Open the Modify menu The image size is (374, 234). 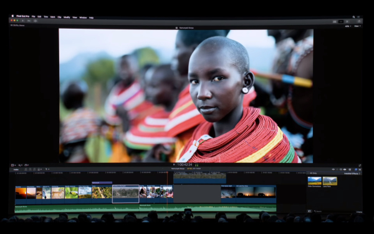[67, 17]
